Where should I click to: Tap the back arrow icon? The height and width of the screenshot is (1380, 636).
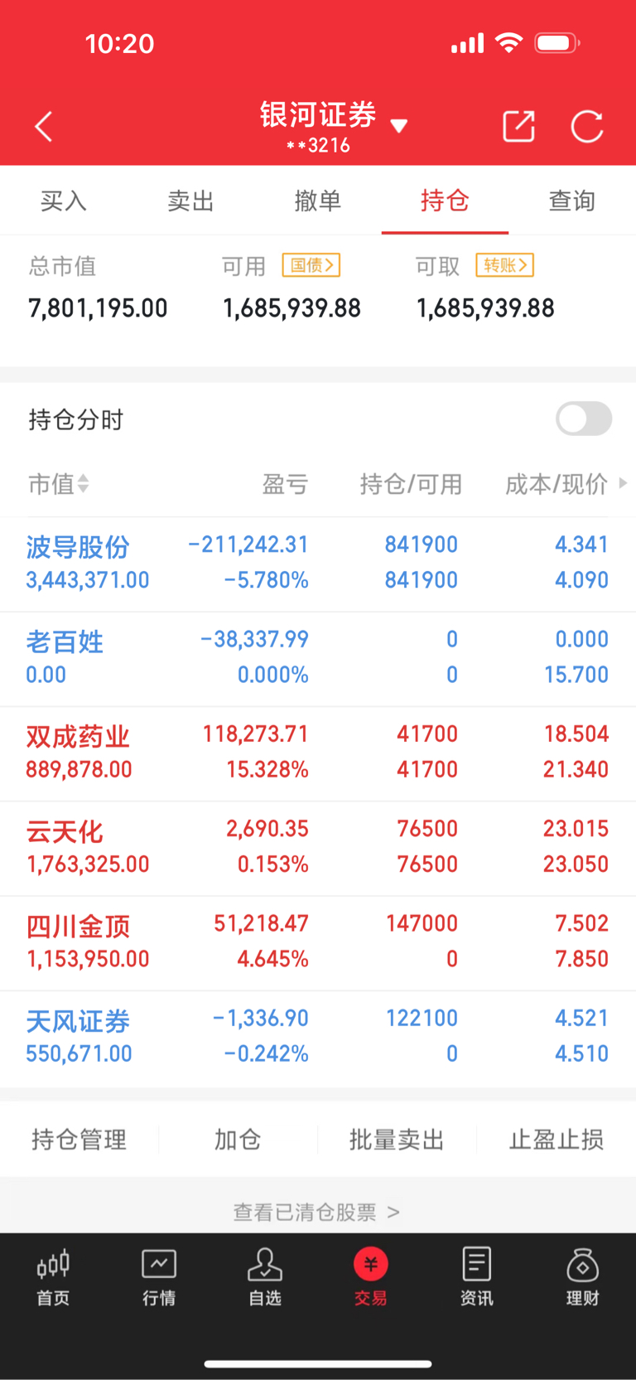pos(44,127)
